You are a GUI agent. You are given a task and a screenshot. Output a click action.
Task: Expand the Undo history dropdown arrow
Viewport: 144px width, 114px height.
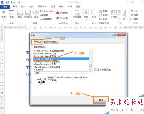[x=15, y=2]
